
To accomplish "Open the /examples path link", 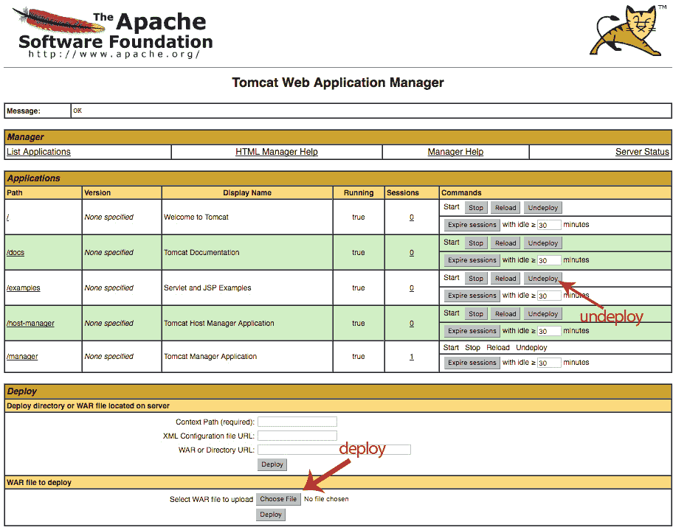I will (24, 288).
